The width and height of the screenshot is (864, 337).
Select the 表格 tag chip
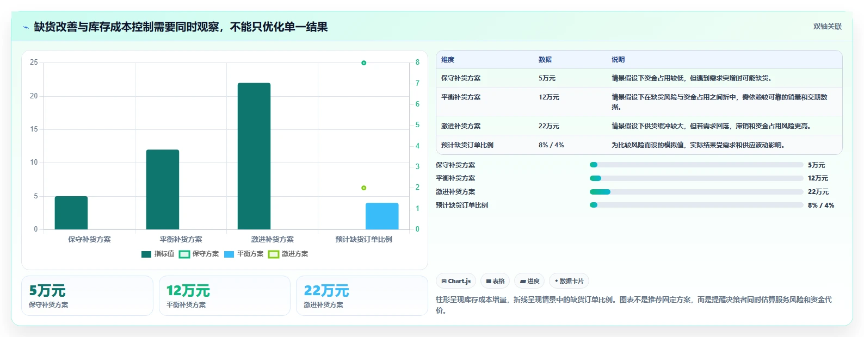pos(495,281)
